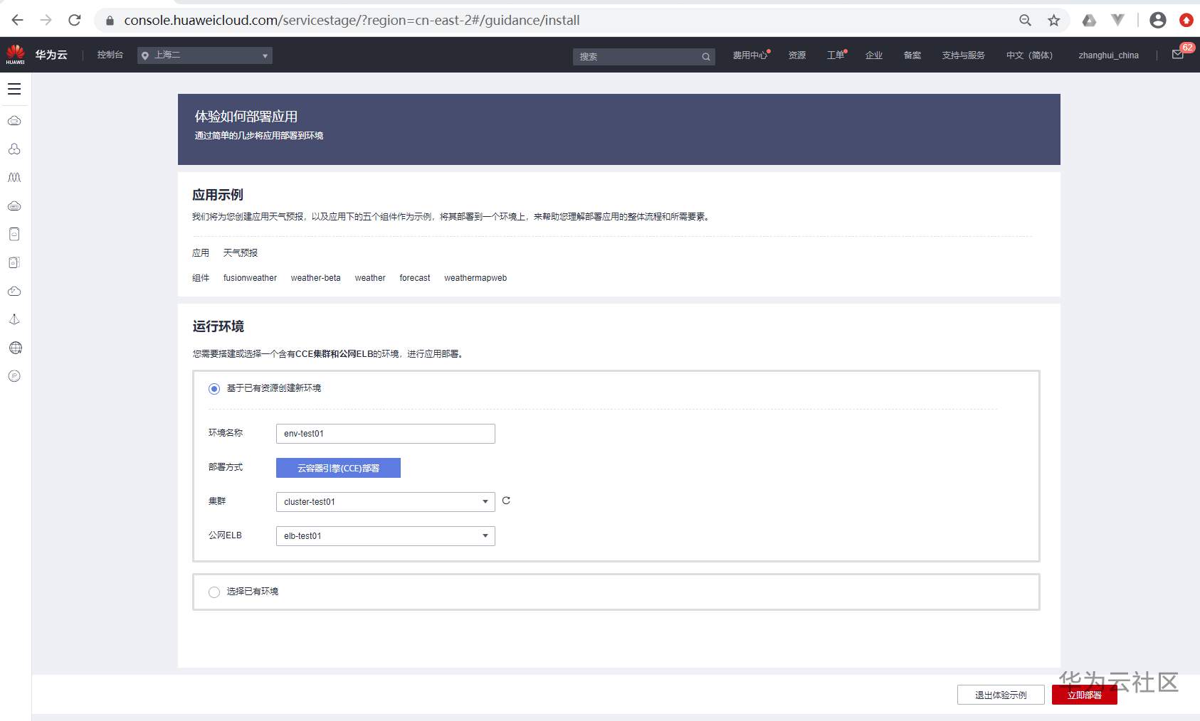Click the console search input

(637, 57)
